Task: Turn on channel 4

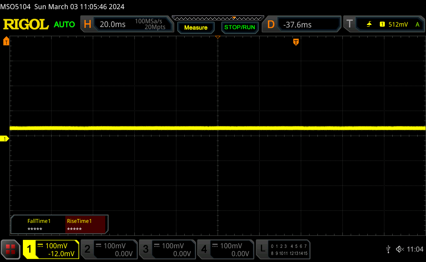Action: coord(225,250)
